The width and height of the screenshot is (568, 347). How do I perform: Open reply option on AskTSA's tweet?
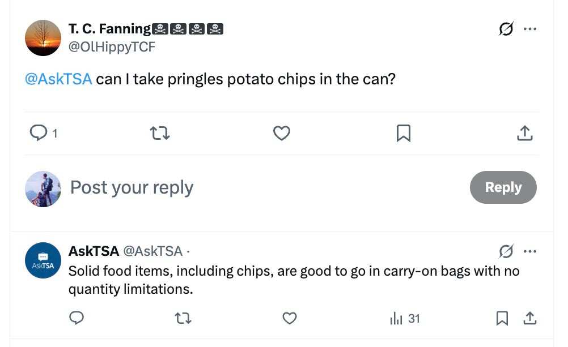[77, 318]
